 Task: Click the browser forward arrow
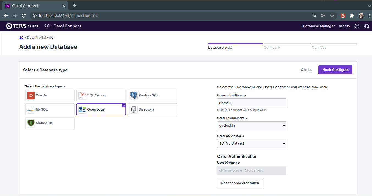tap(15, 16)
